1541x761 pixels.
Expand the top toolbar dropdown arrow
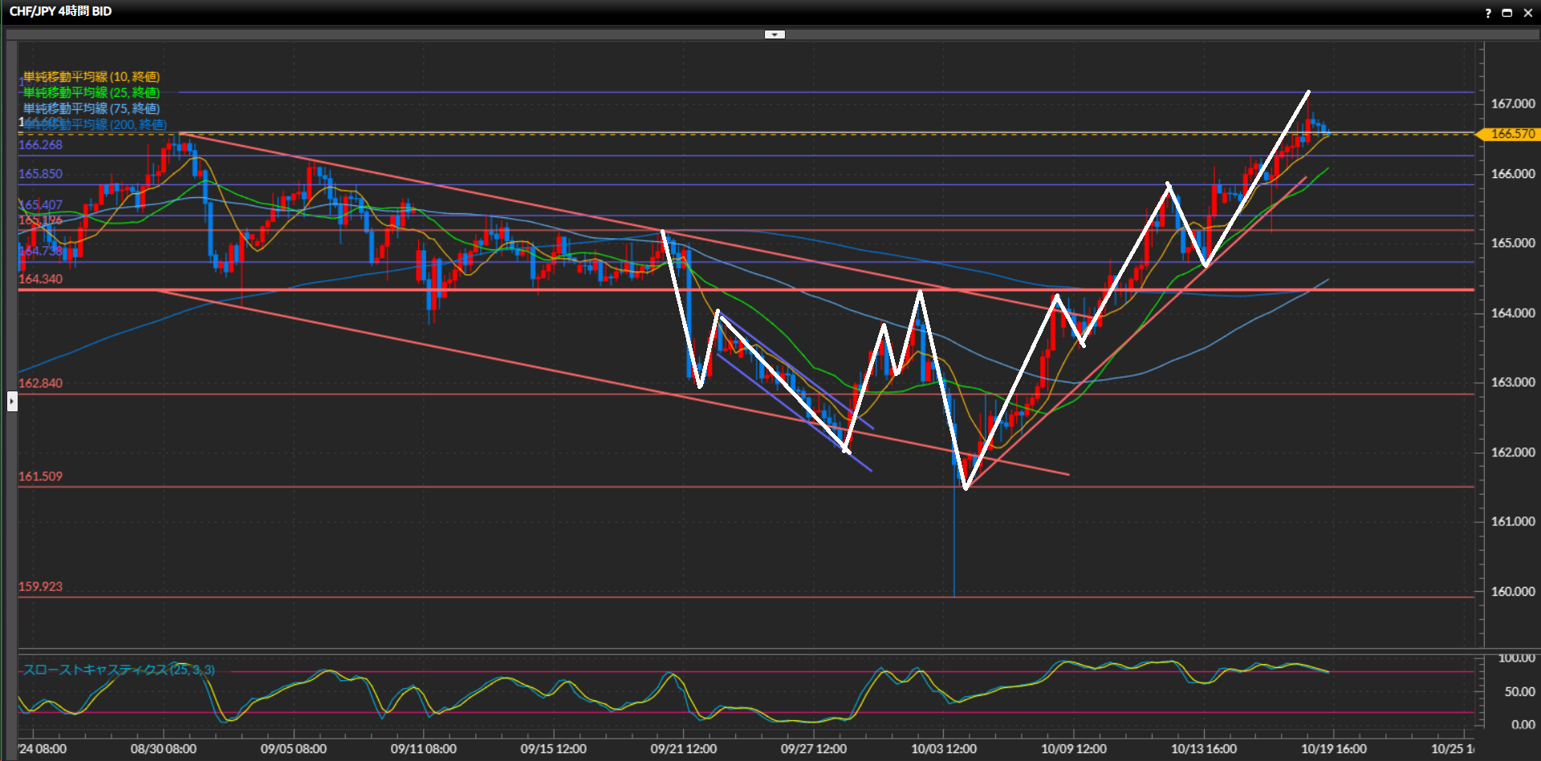click(x=775, y=34)
